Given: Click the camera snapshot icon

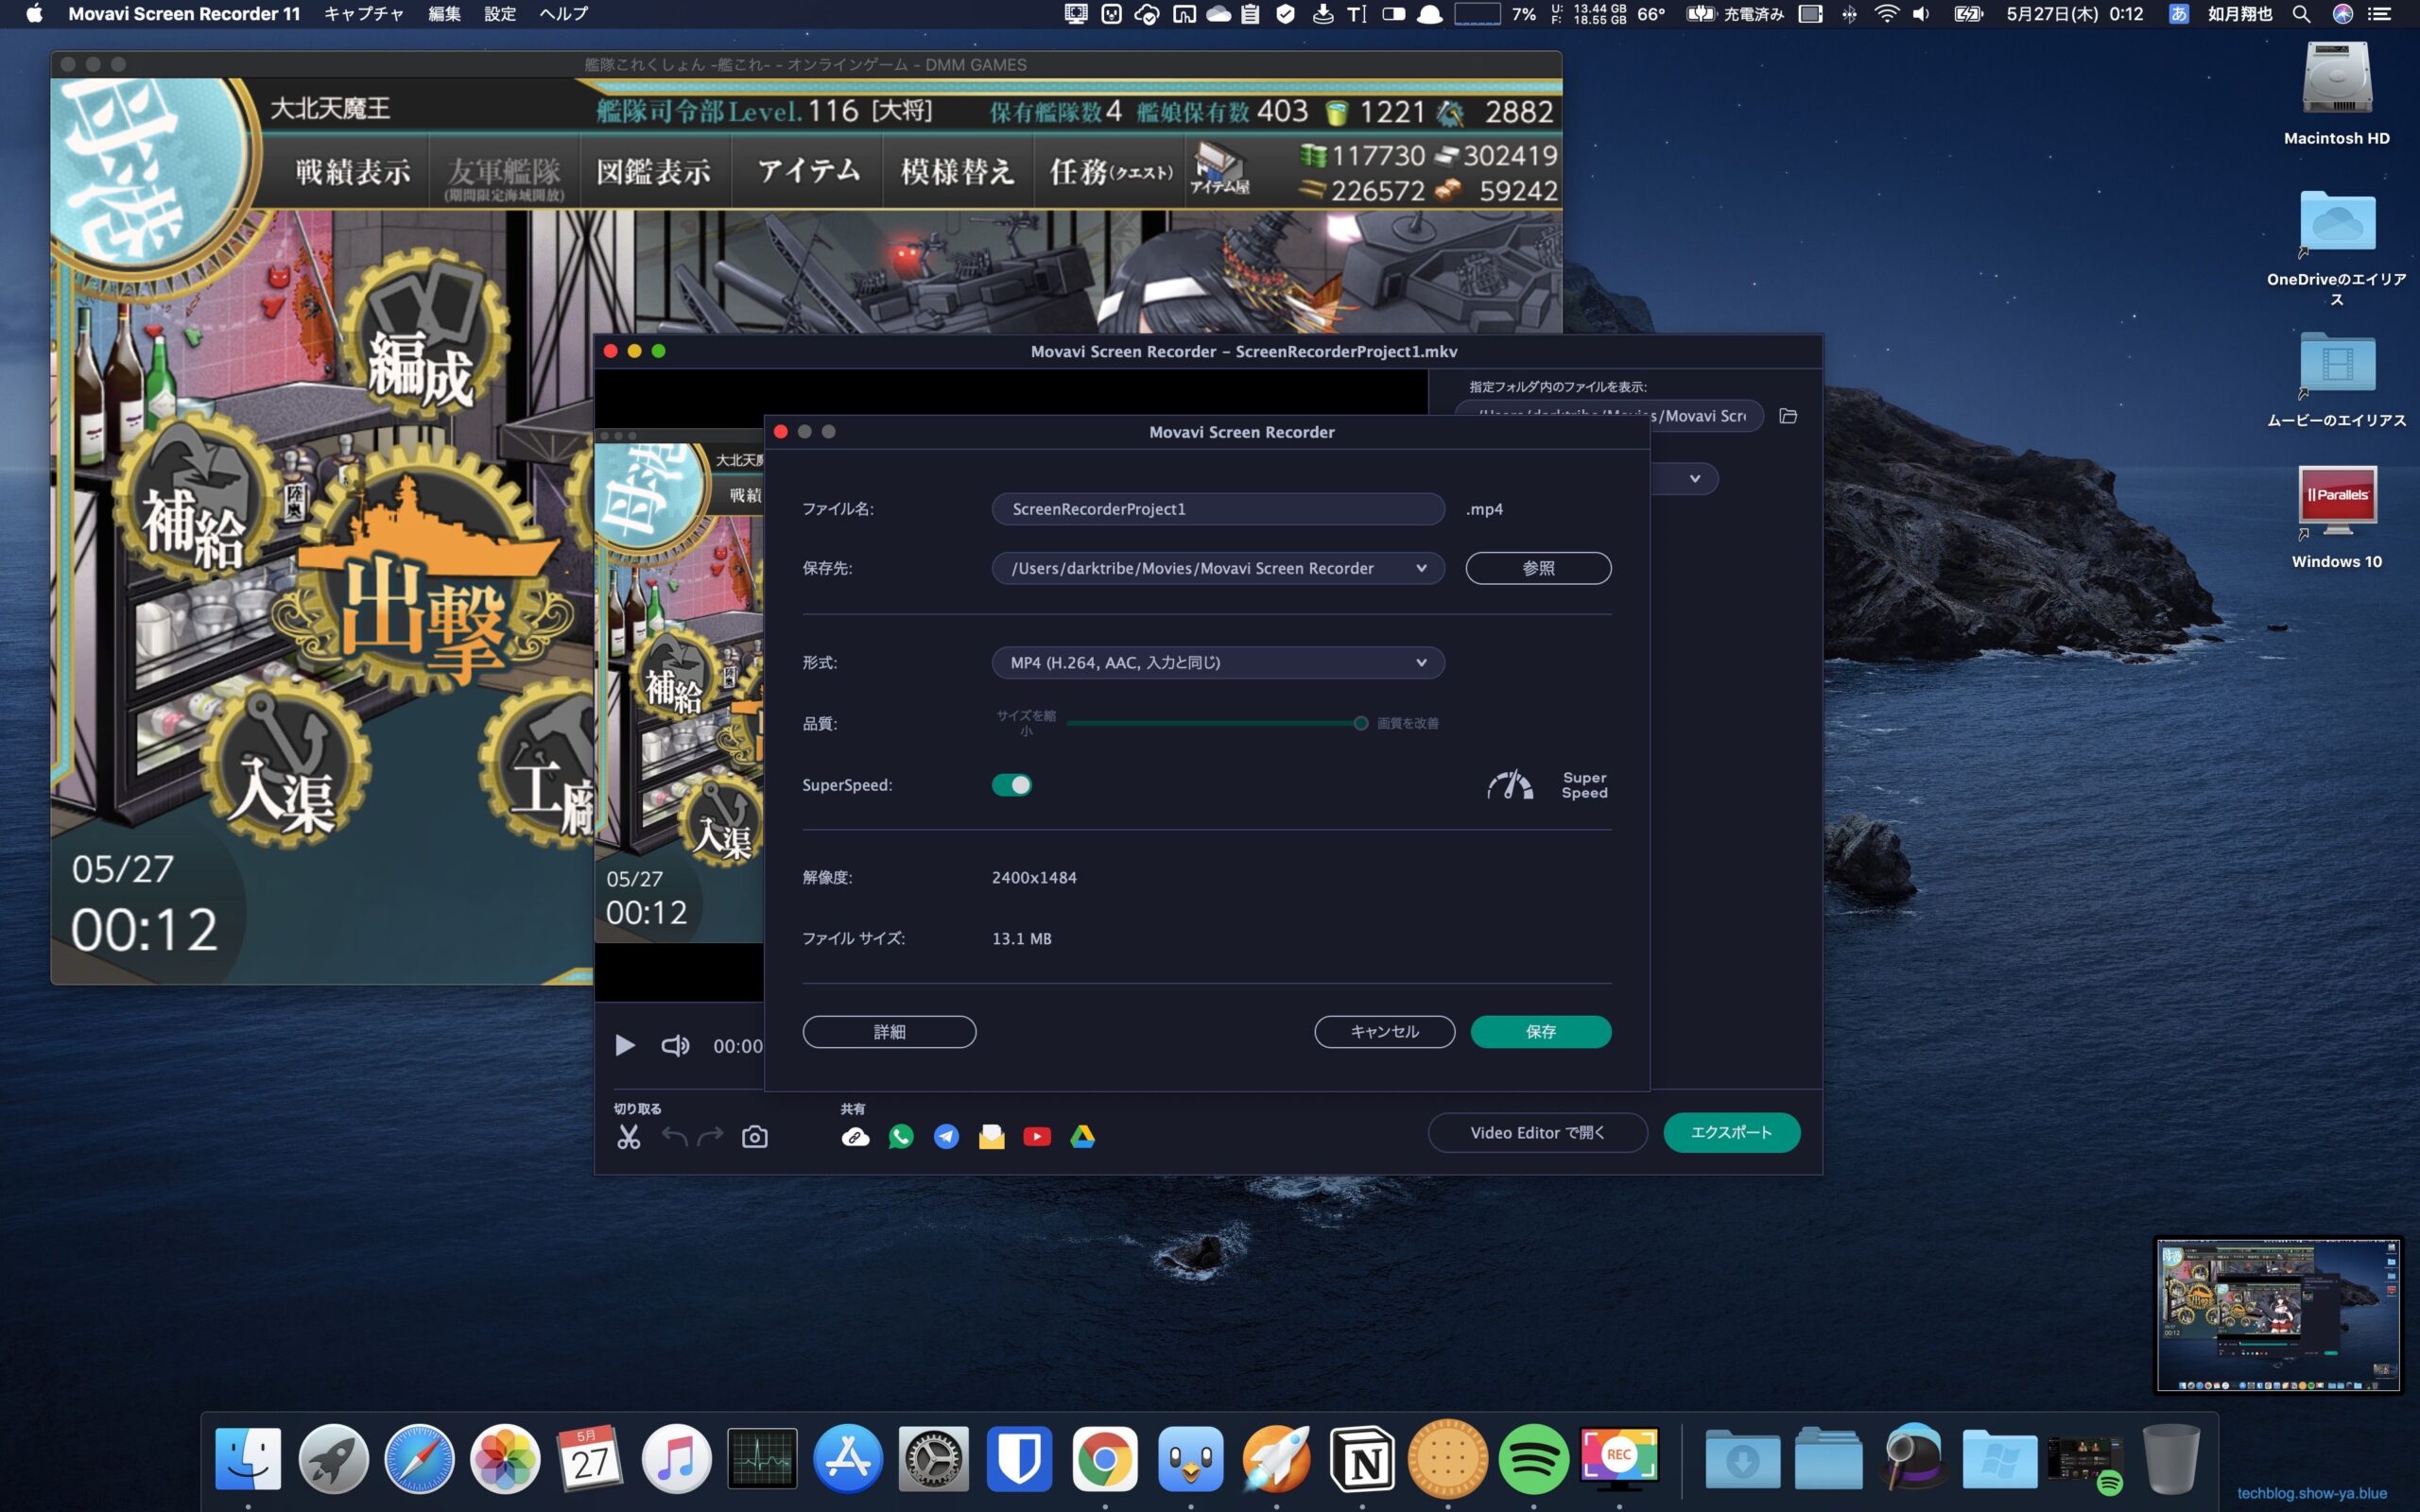Looking at the screenshot, I should tap(755, 1137).
